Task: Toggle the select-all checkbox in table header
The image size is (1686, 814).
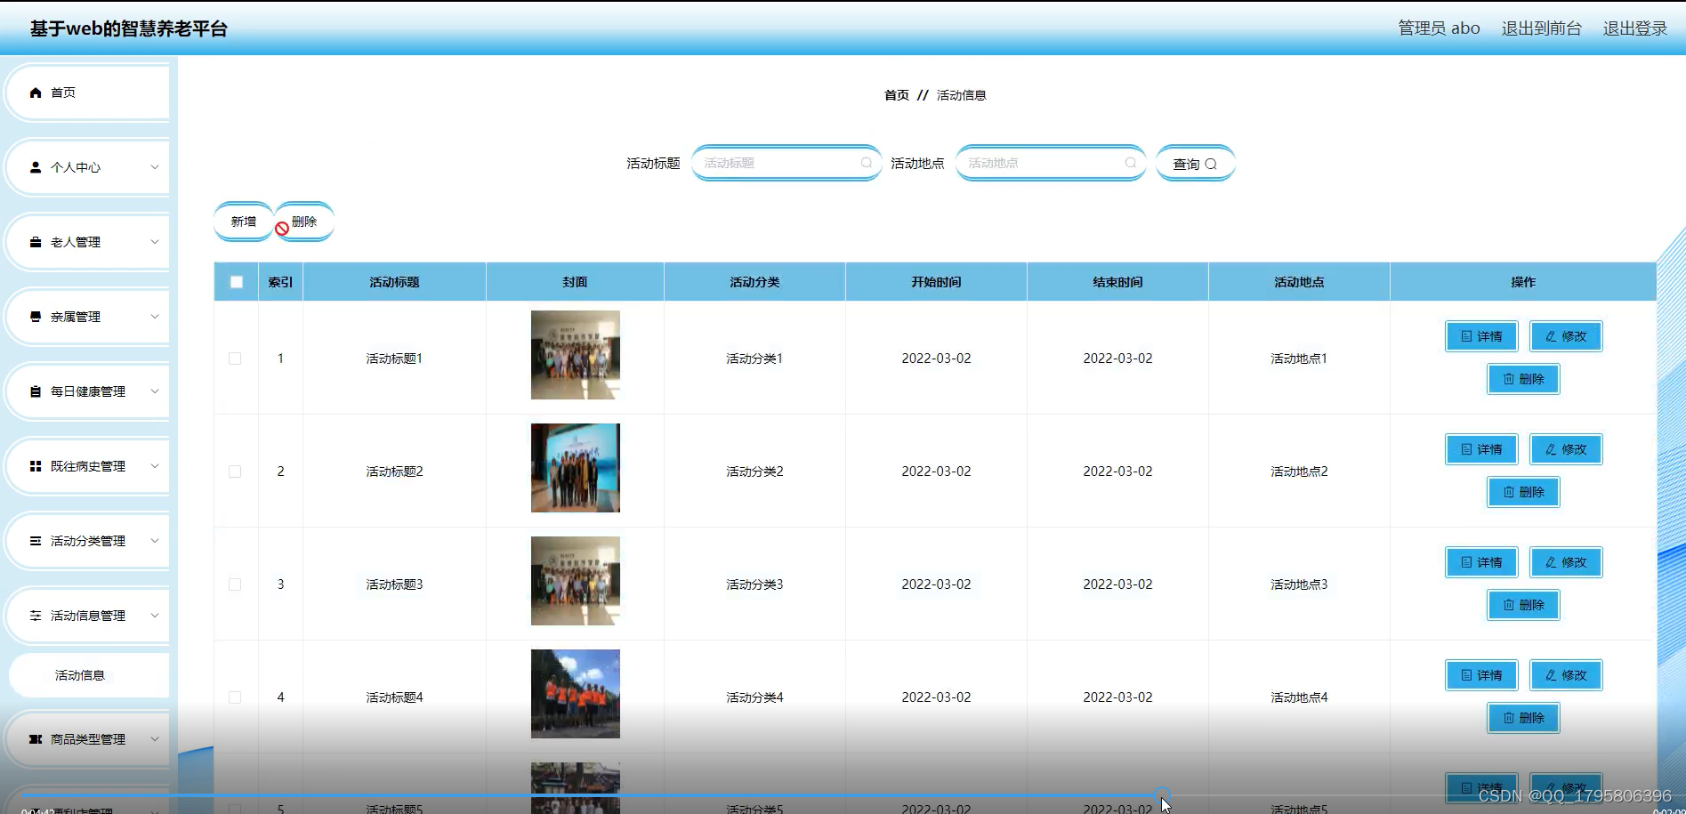Action: tap(237, 282)
